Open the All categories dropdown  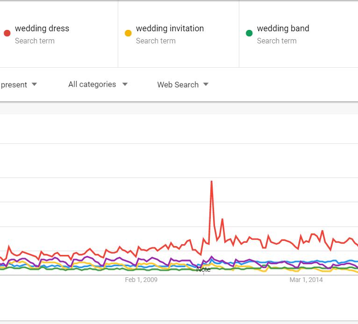point(98,85)
